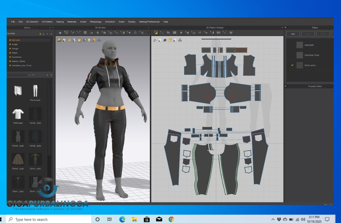Select the Select/Move tool in 3D toolbar

67,33
